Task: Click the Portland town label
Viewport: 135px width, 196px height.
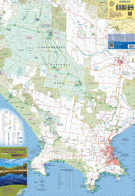Action: tap(119, 152)
